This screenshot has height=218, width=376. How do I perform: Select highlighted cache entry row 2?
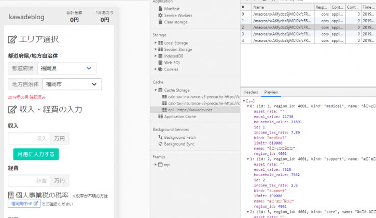pos(308,27)
